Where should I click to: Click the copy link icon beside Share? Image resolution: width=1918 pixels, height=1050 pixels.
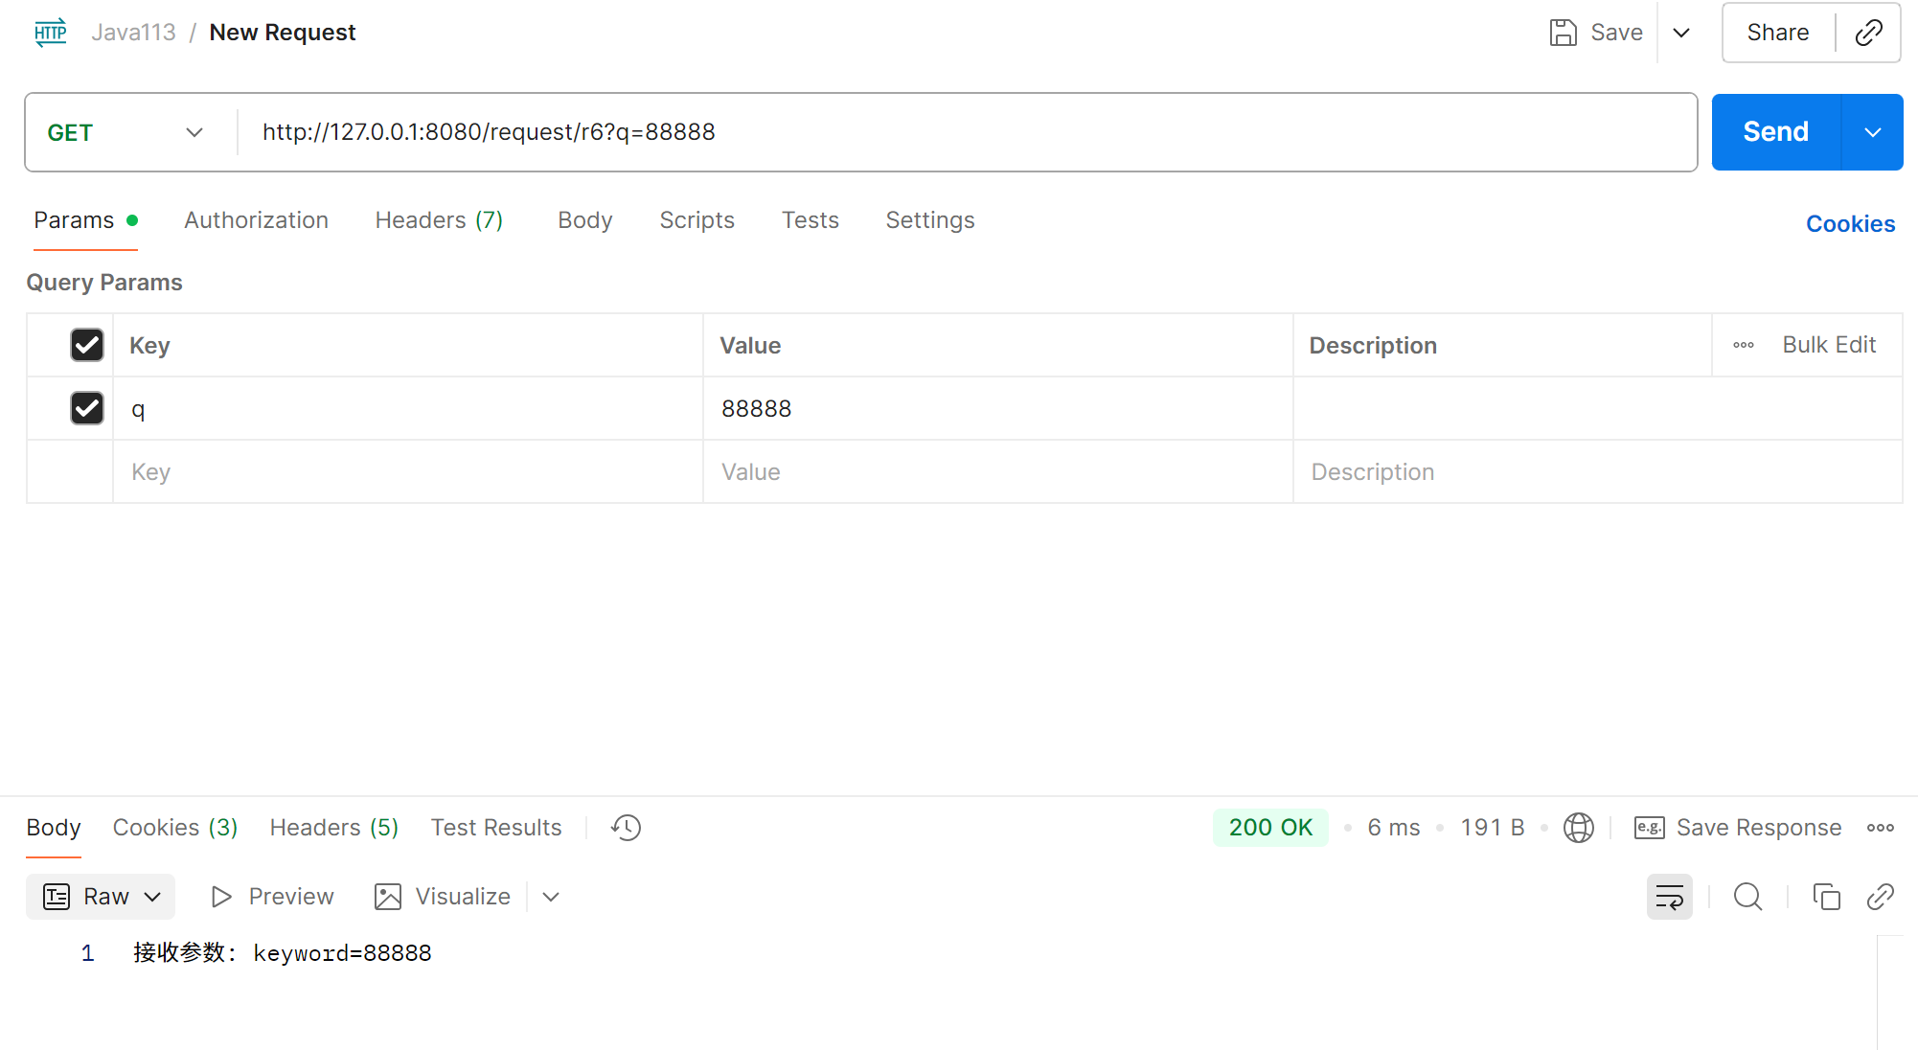[1868, 33]
